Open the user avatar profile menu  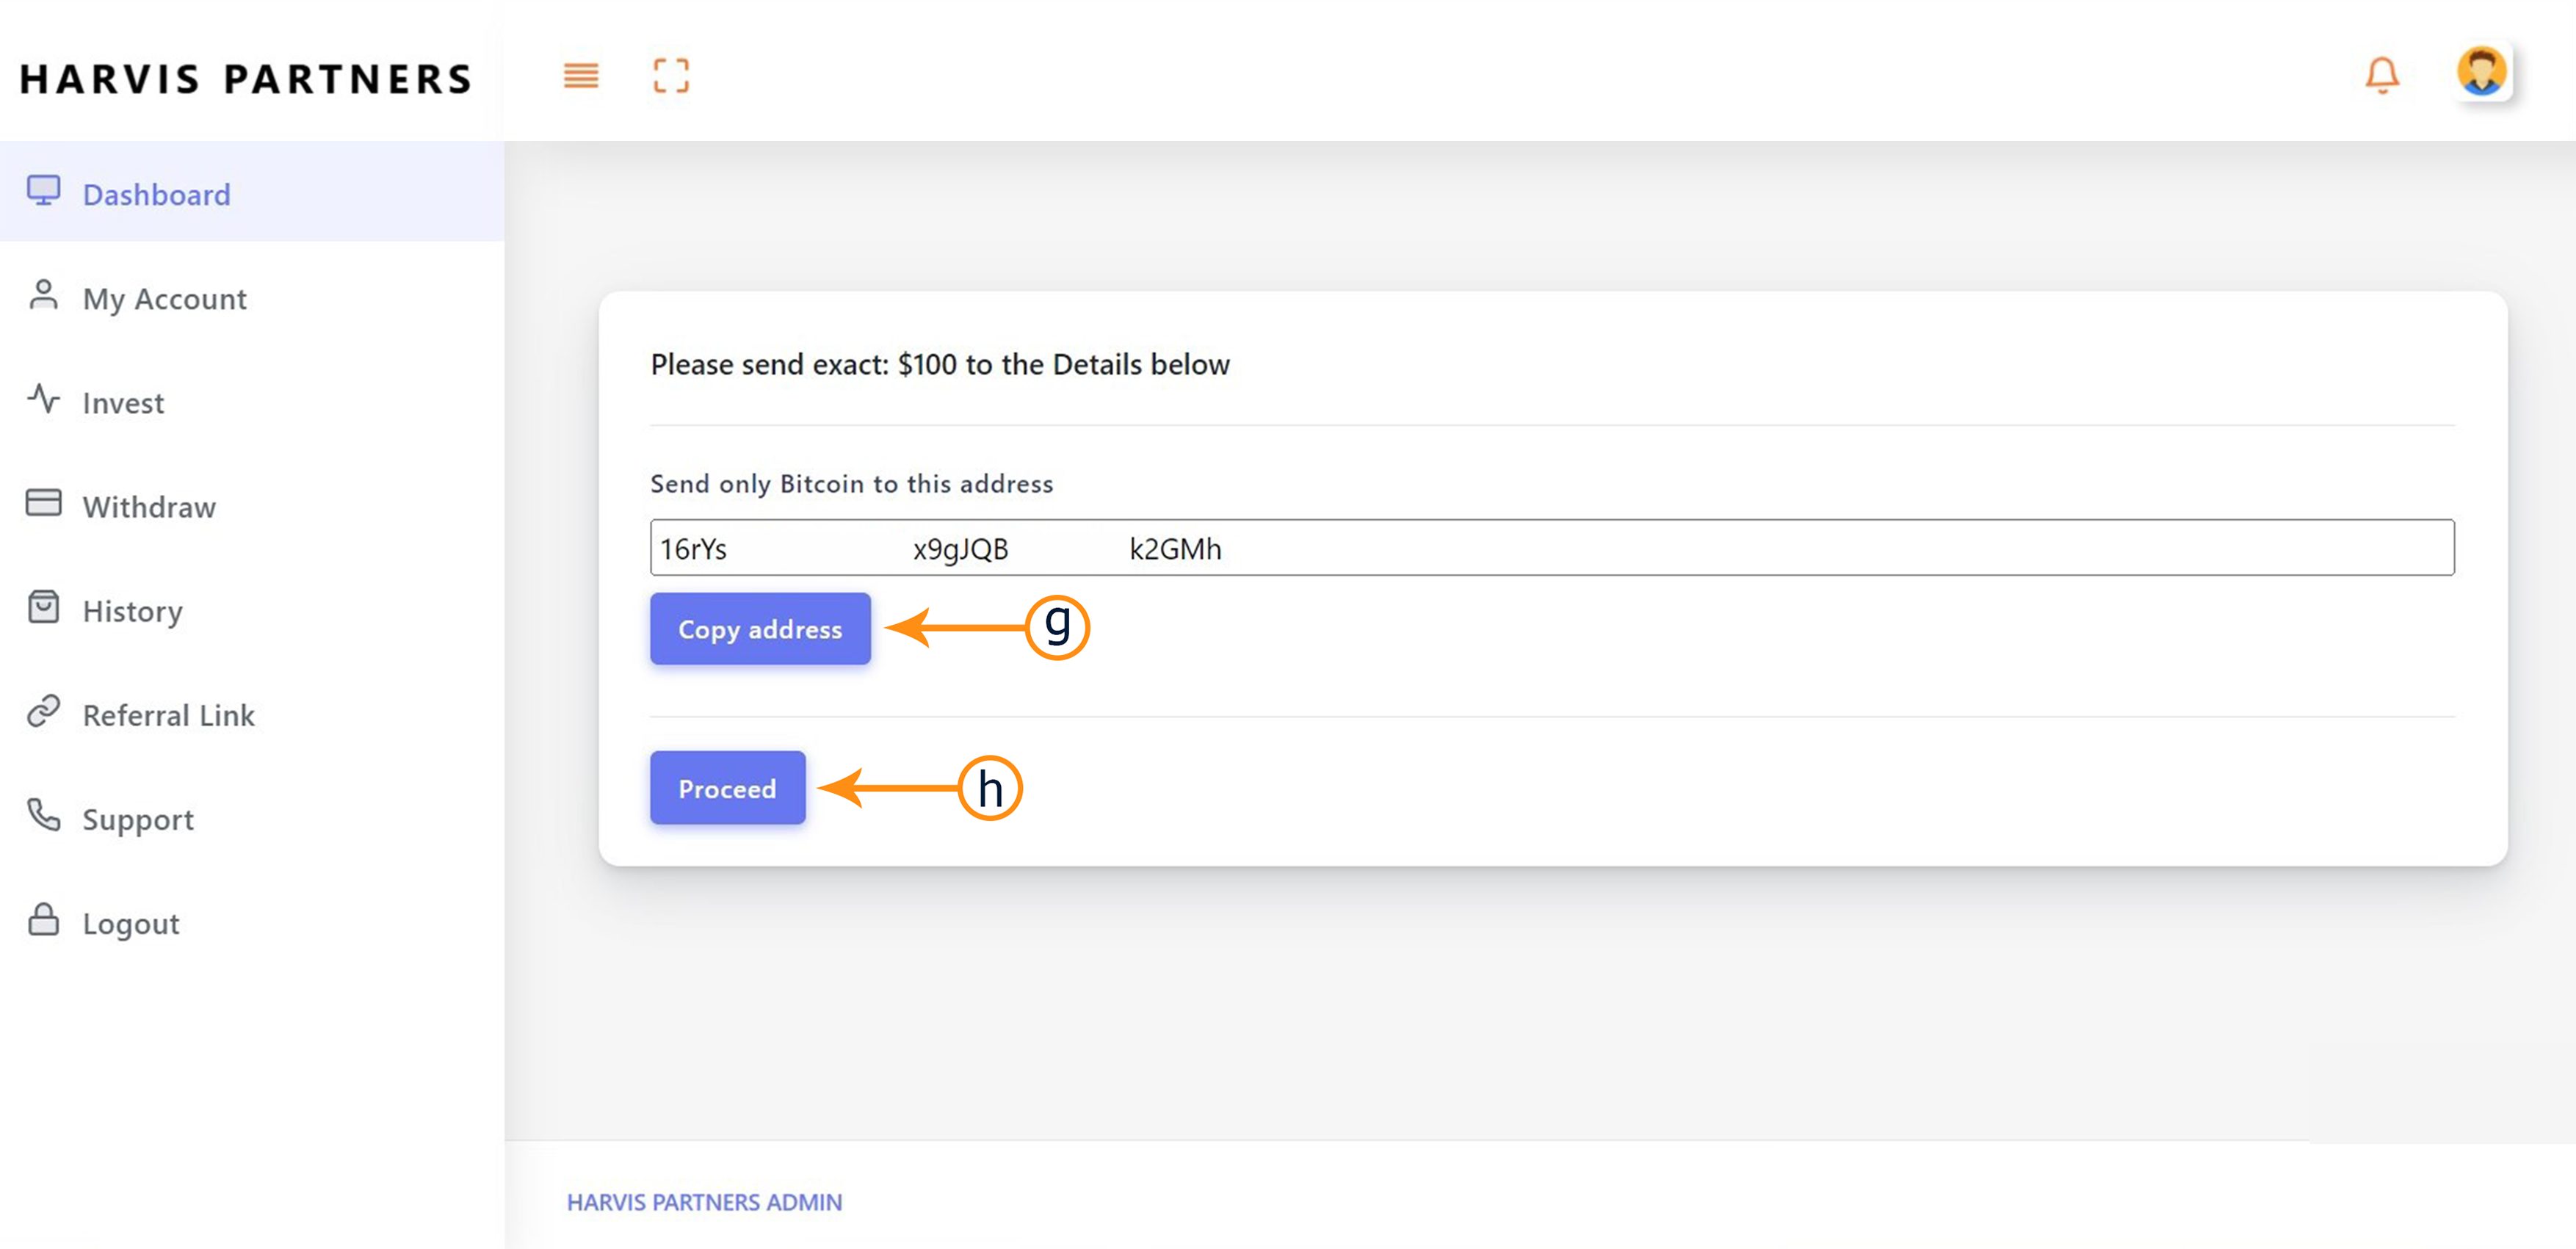point(2481,73)
